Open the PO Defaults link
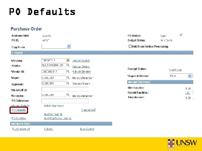Screen dimensions: 202x151 point(19,110)
